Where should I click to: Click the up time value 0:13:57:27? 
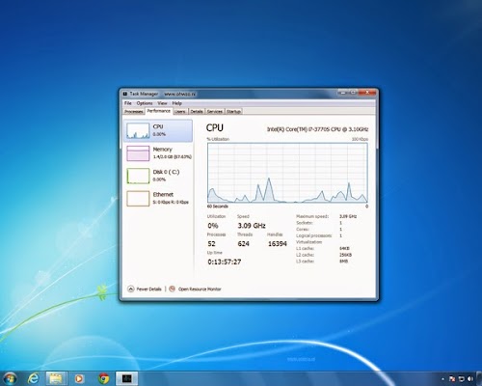(x=225, y=262)
